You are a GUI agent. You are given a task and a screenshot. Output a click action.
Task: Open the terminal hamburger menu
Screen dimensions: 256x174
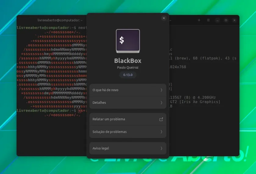pos(208,20)
